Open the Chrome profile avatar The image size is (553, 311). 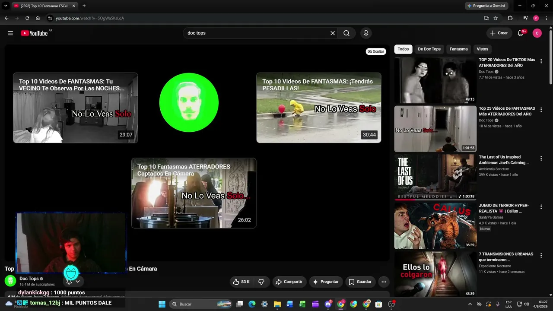[x=536, y=18]
